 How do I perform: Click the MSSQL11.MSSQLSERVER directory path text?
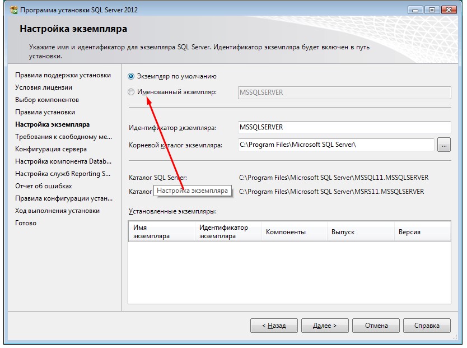pos(334,178)
